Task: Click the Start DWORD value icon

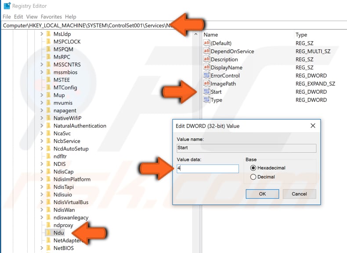Action: (206, 92)
